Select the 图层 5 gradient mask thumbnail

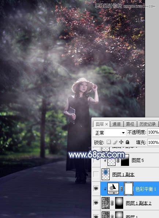(125, 160)
